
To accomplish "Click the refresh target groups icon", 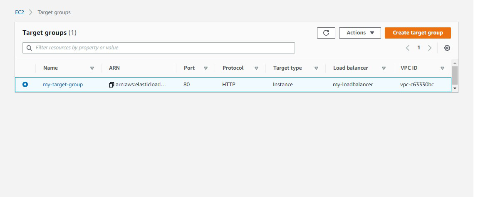I will (x=326, y=33).
